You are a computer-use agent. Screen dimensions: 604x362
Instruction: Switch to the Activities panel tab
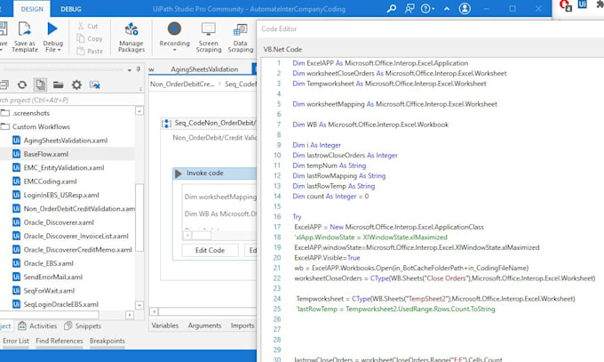pyautogui.click(x=37, y=326)
